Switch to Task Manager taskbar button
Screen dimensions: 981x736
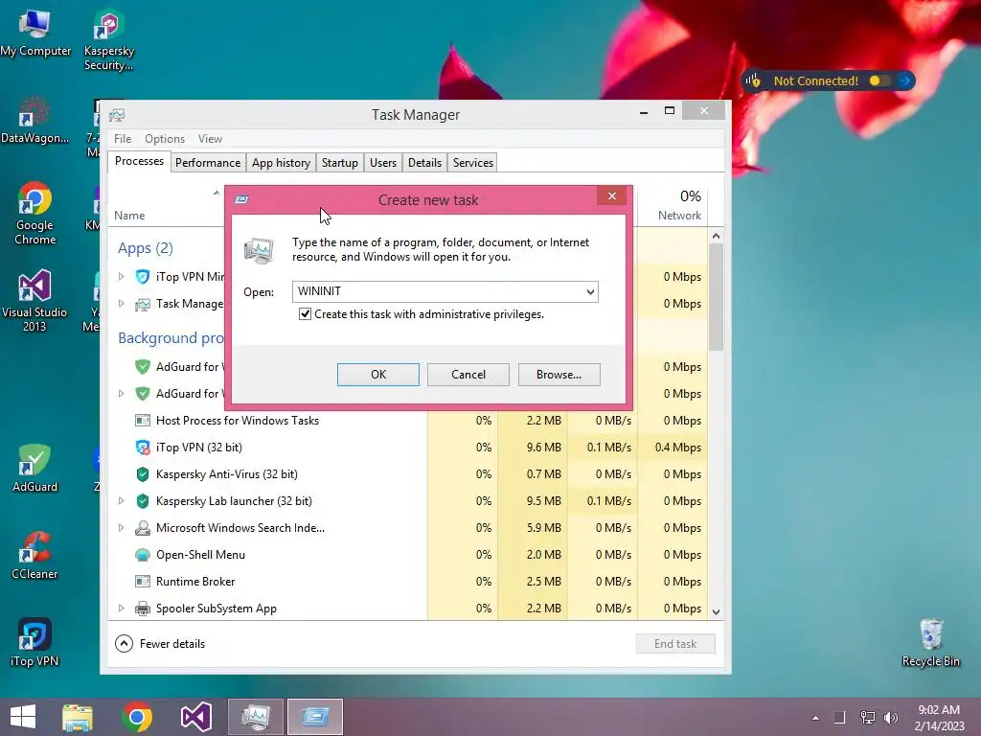[x=255, y=717]
